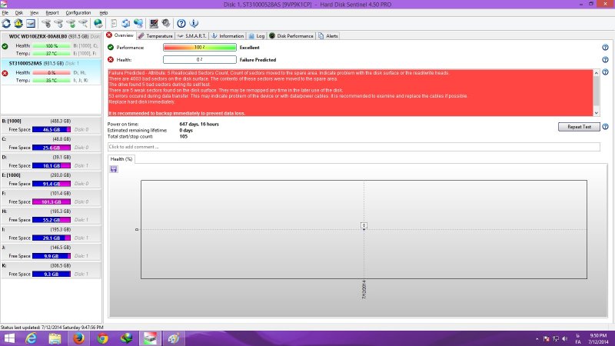Click the help icon beside Performance row
This screenshot has width=615, height=346.
point(605,48)
